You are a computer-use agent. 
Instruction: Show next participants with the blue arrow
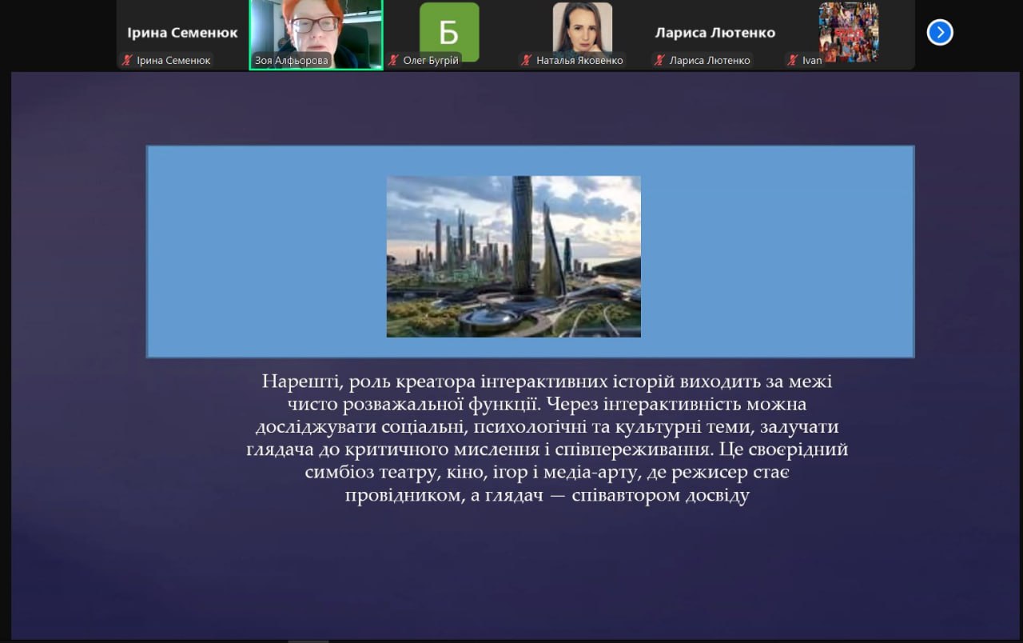(939, 32)
